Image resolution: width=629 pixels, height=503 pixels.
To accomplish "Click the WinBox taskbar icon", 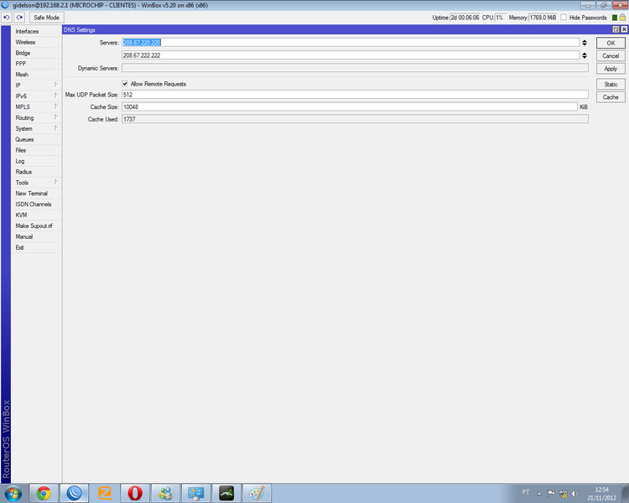I will tap(74, 493).
